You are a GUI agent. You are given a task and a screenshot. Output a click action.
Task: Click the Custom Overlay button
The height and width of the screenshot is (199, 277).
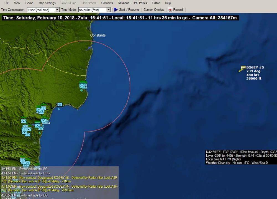pos(154,10)
